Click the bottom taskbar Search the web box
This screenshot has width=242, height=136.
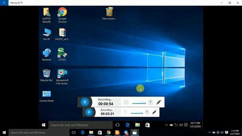pos(39,133)
